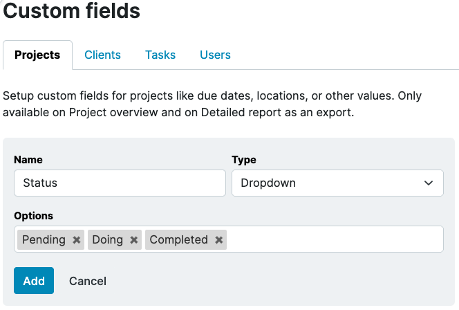This screenshot has height=310, width=459.
Task: Select the Doing tag text
Action: [107, 239]
